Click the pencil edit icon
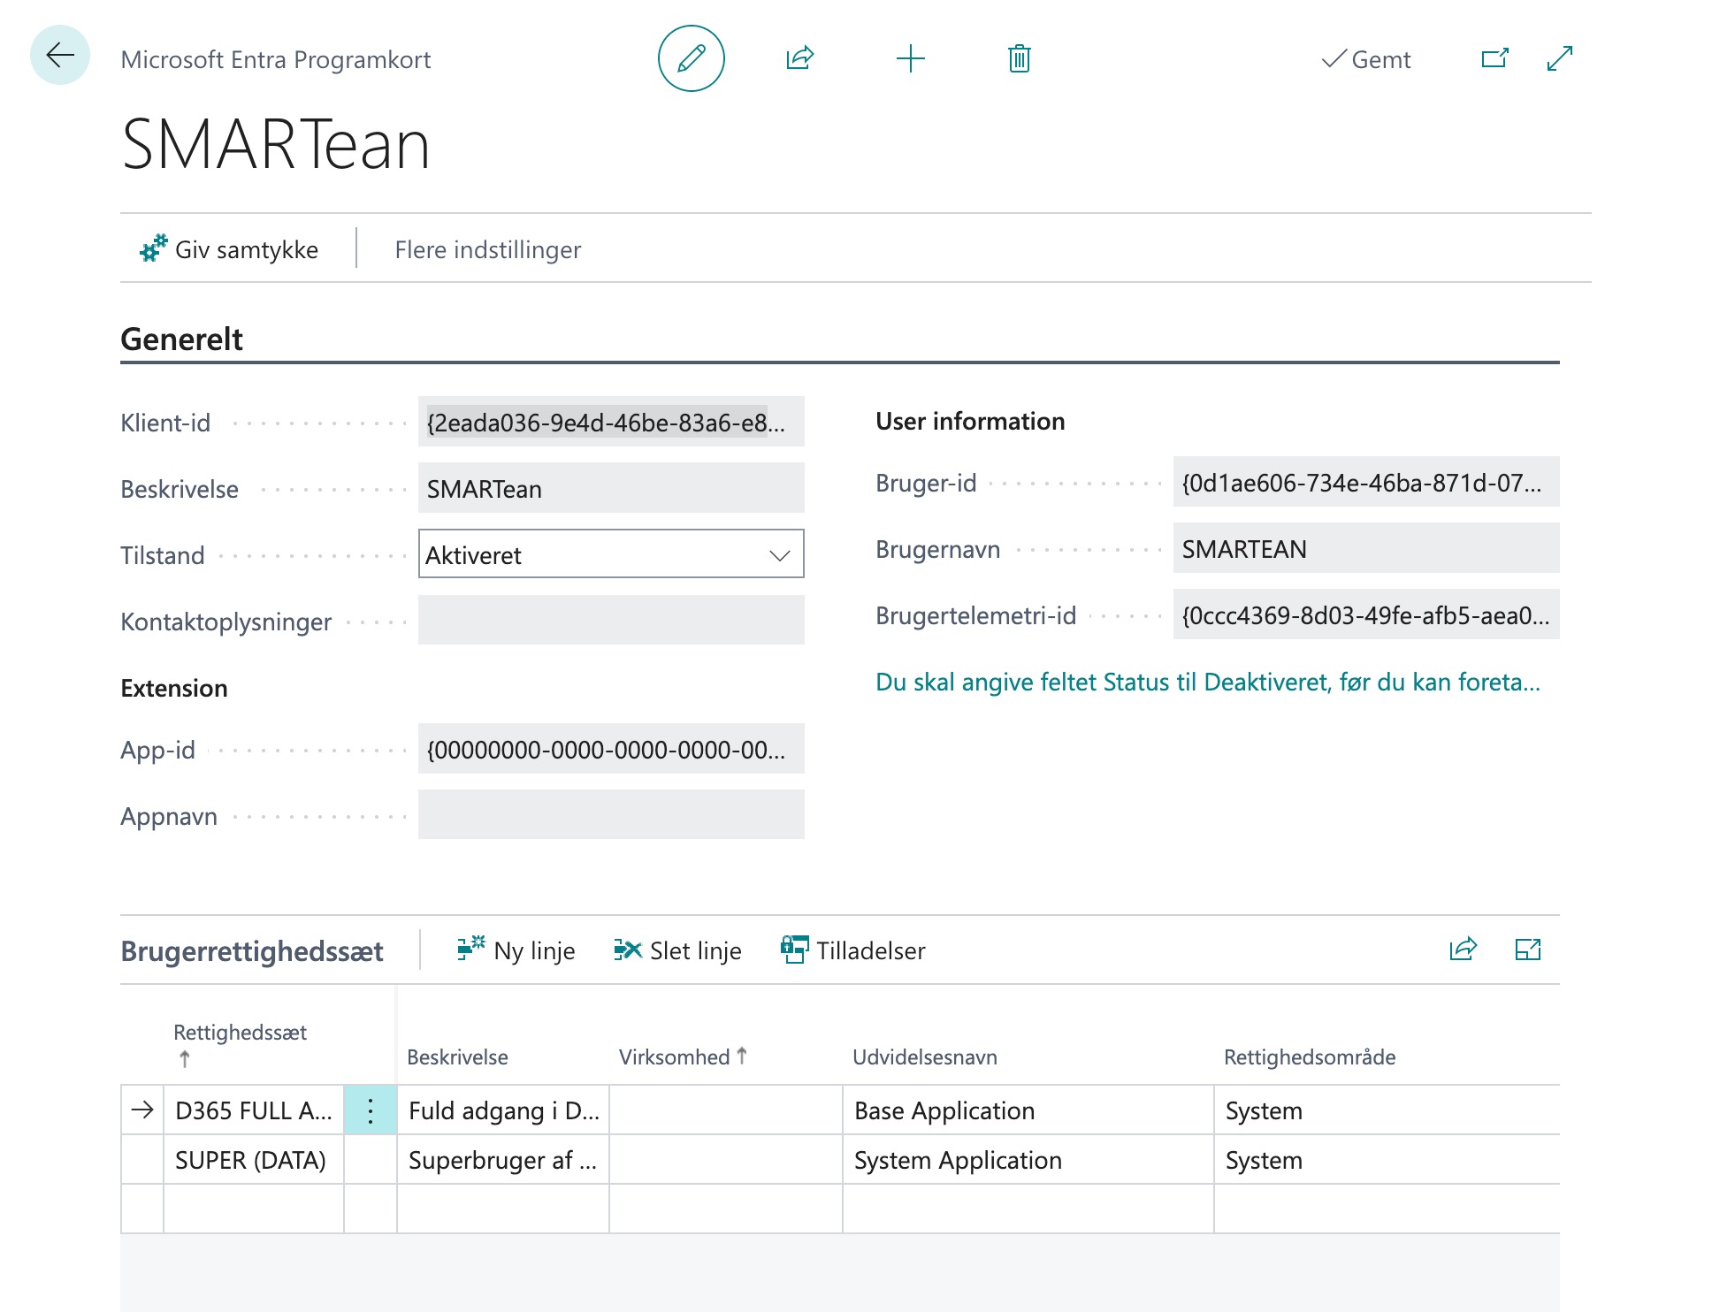 pos(691,58)
